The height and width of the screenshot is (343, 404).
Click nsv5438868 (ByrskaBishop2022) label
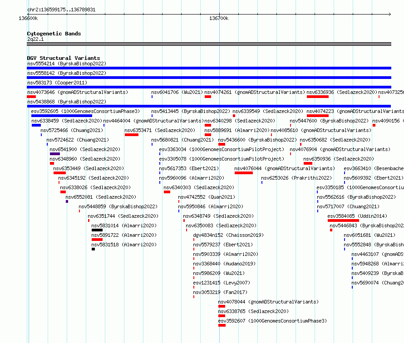click(x=67, y=102)
